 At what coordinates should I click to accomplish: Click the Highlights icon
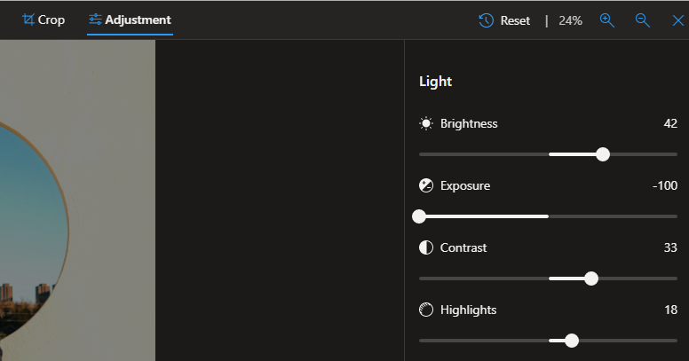point(426,310)
